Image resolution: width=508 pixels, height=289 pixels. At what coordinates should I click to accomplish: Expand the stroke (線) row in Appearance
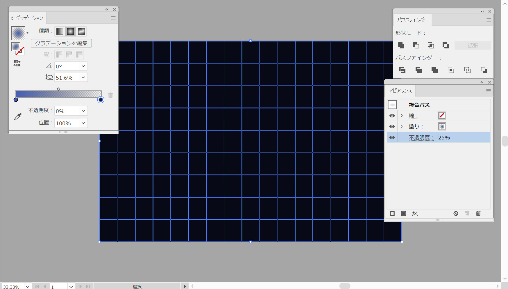pos(402,115)
